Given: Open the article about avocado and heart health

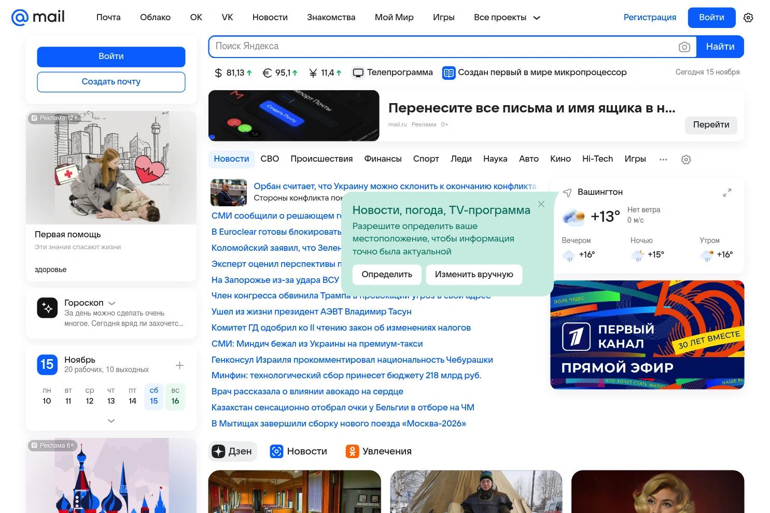Looking at the screenshot, I should (307, 391).
